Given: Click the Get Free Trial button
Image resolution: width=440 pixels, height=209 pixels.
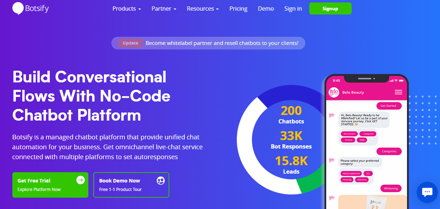Looking at the screenshot, I should pos(50,185).
